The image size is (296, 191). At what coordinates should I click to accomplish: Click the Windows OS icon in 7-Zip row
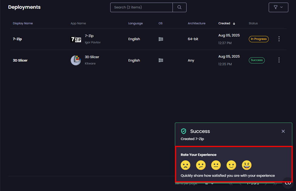click(x=161, y=39)
